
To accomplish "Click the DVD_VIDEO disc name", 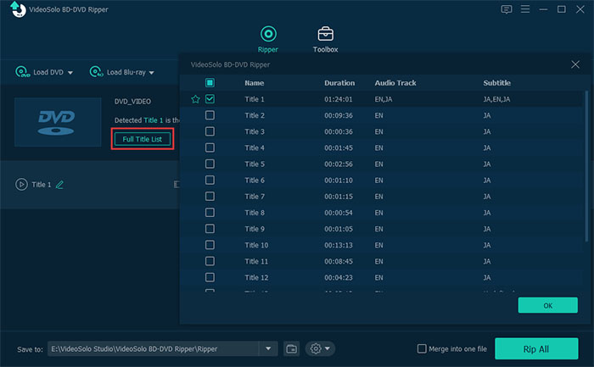I will [132, 102].
